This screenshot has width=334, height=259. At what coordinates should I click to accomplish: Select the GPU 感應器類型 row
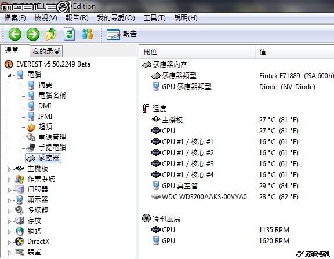tap(234, 87)
